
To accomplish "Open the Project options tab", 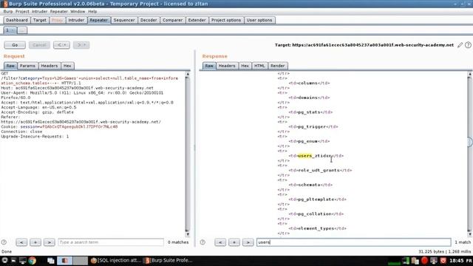I will coord(226,20).
